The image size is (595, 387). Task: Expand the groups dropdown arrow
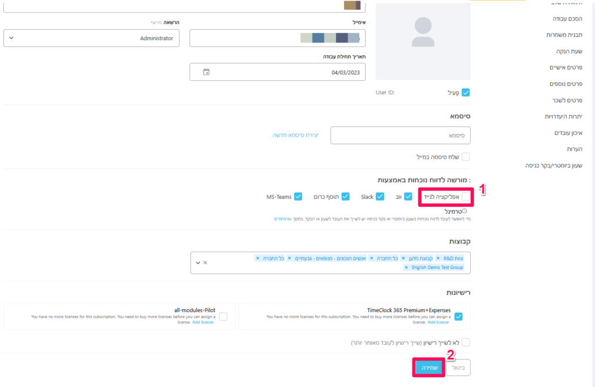(198, 263)
